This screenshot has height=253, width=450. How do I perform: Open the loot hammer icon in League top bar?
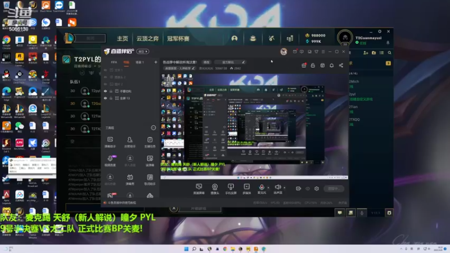(272, 38)
